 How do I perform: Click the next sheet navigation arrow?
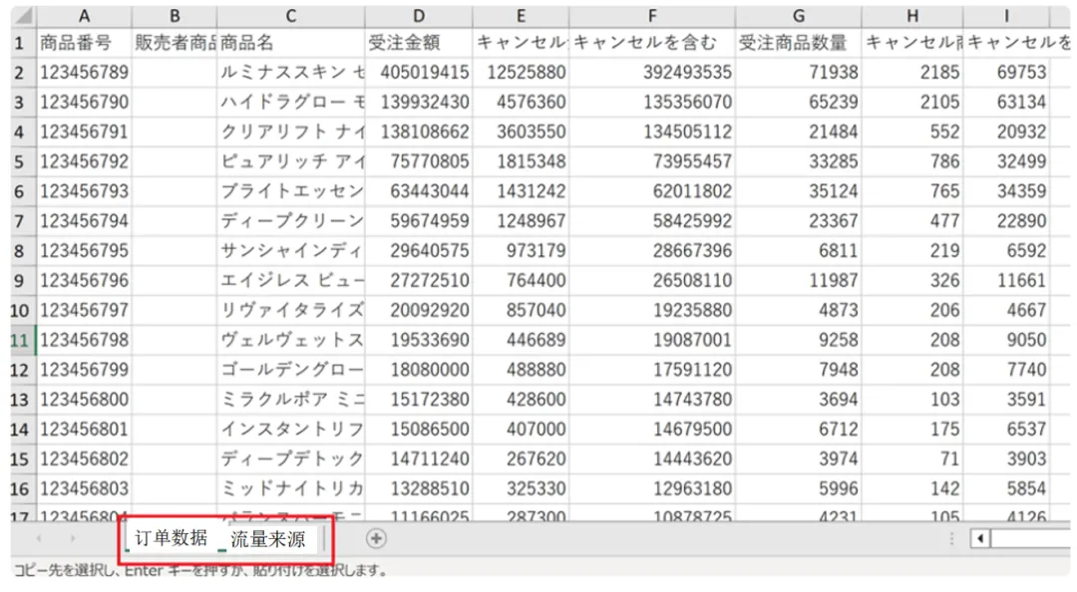[72, 538]
